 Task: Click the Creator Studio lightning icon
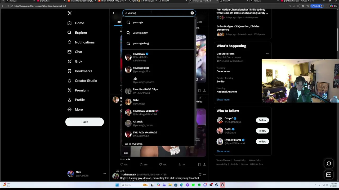tap(69, 81)
